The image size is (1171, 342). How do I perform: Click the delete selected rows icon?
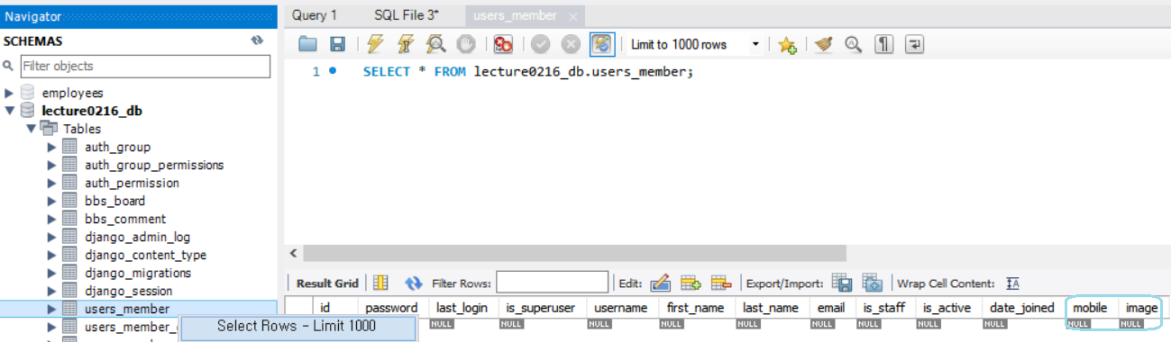[x=720, y=283]
